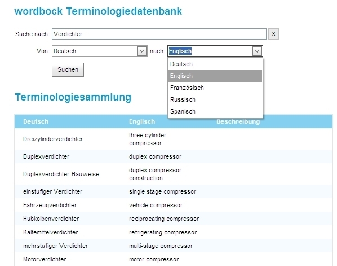Click the Beschreibung column header
Screen dimensions: 337x266
(238, 121)
